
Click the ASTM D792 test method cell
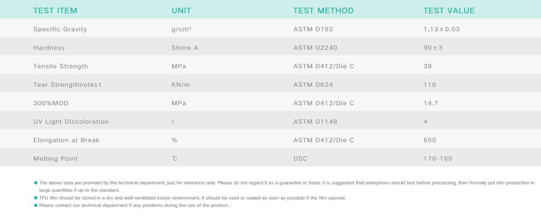pyautogui.click(x=313, y=29)
